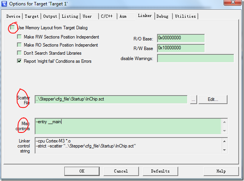This screenshot has height=181, width=244.
Task: Switch to the Output tab
Action: click(x=50, y=16)
